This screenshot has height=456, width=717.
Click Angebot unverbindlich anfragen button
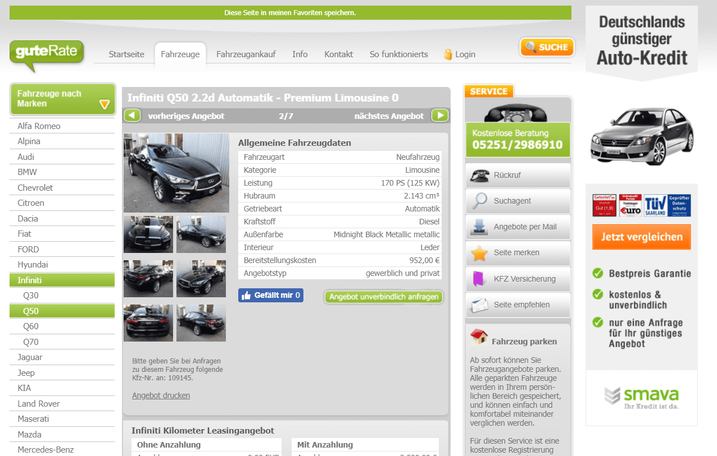384,297
